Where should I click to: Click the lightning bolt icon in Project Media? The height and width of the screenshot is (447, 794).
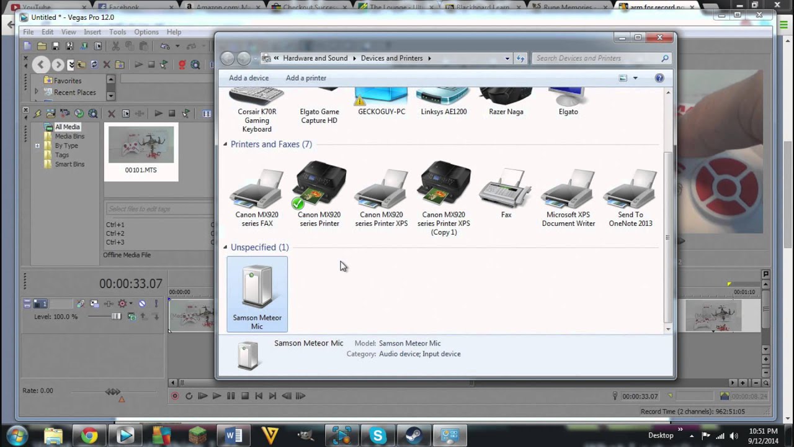(37, 114)
